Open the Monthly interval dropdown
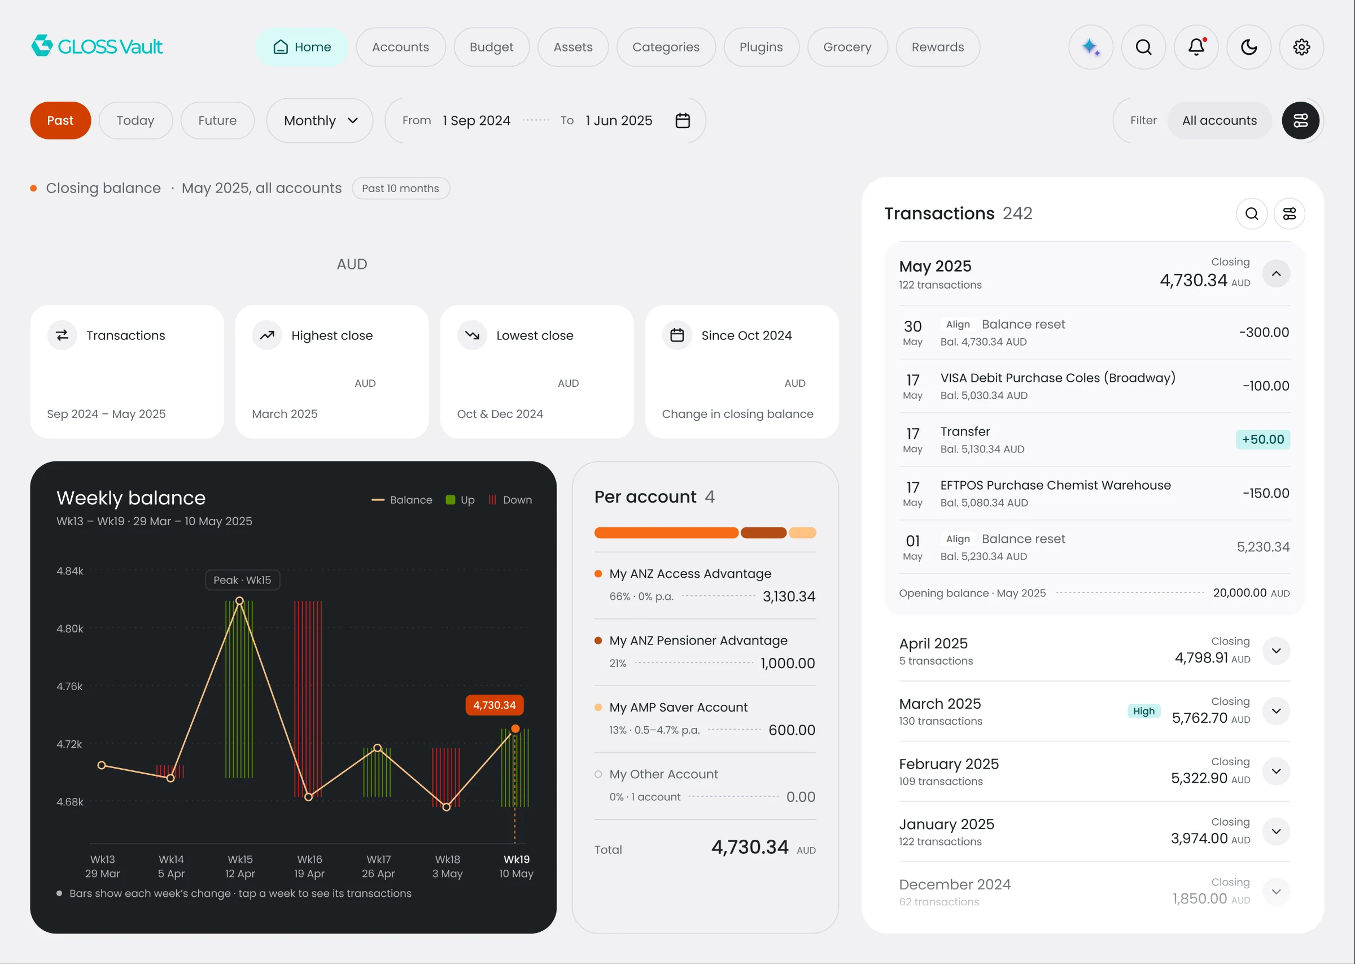The image size is (1355, 964). click(320, 120)
